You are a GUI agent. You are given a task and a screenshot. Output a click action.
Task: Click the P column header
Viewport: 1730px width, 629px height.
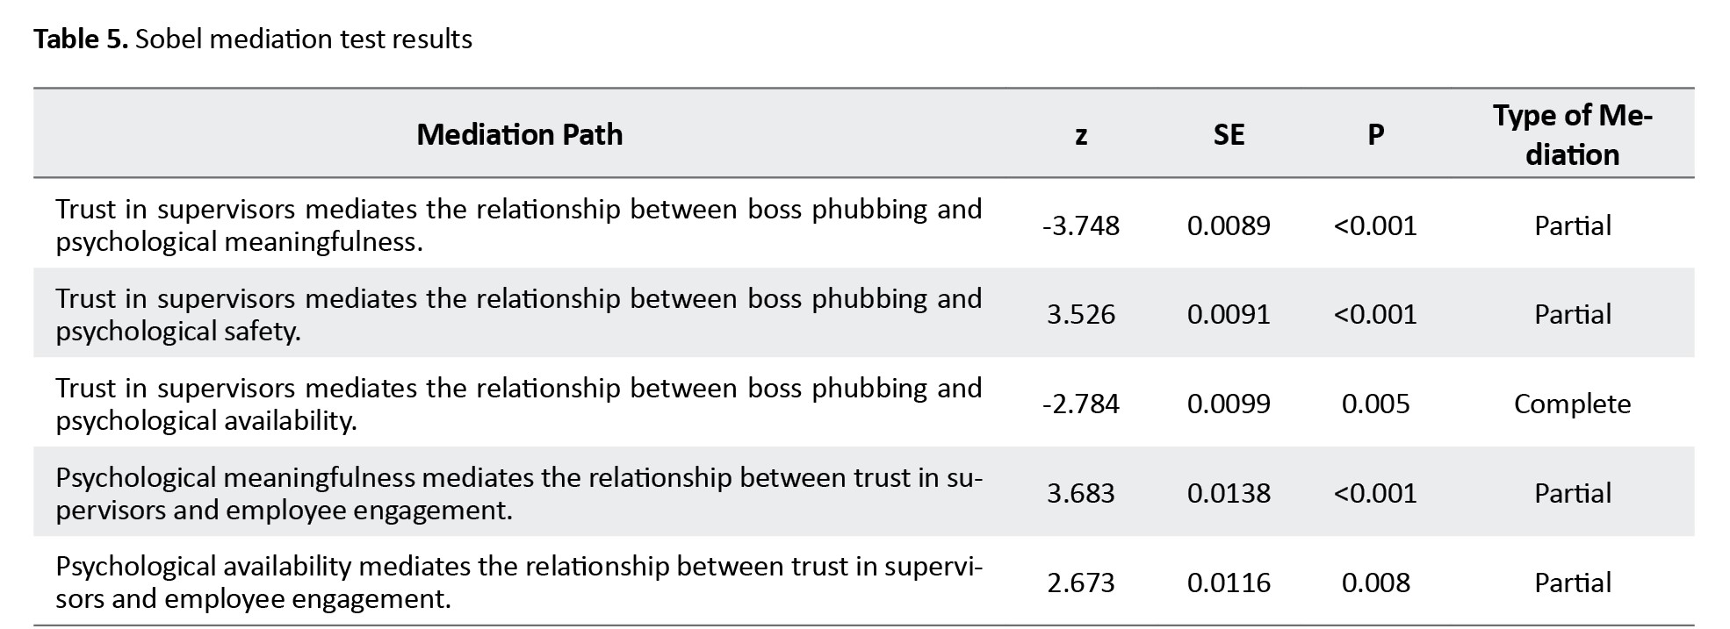click(1376, 134)
